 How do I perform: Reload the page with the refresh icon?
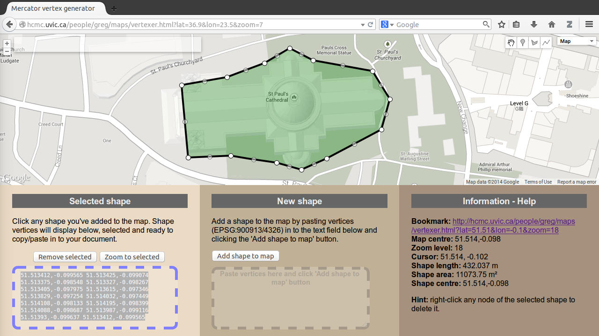tap(371, 24)
